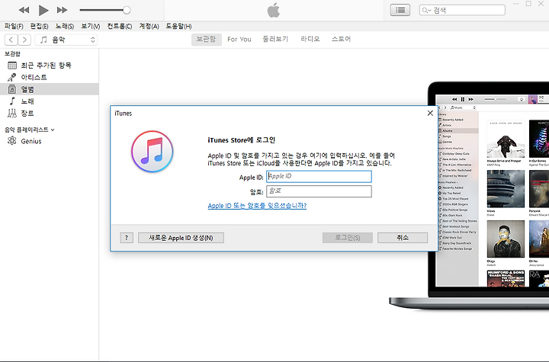Click the 암호 password field

pos(319,191)
